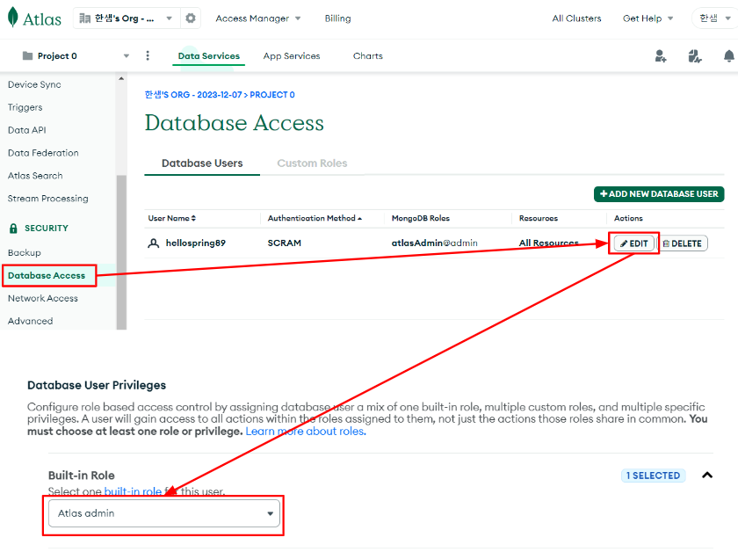Open the Atlas admin built-in role dropdown
Screen dimensions: 738x552
164,513
